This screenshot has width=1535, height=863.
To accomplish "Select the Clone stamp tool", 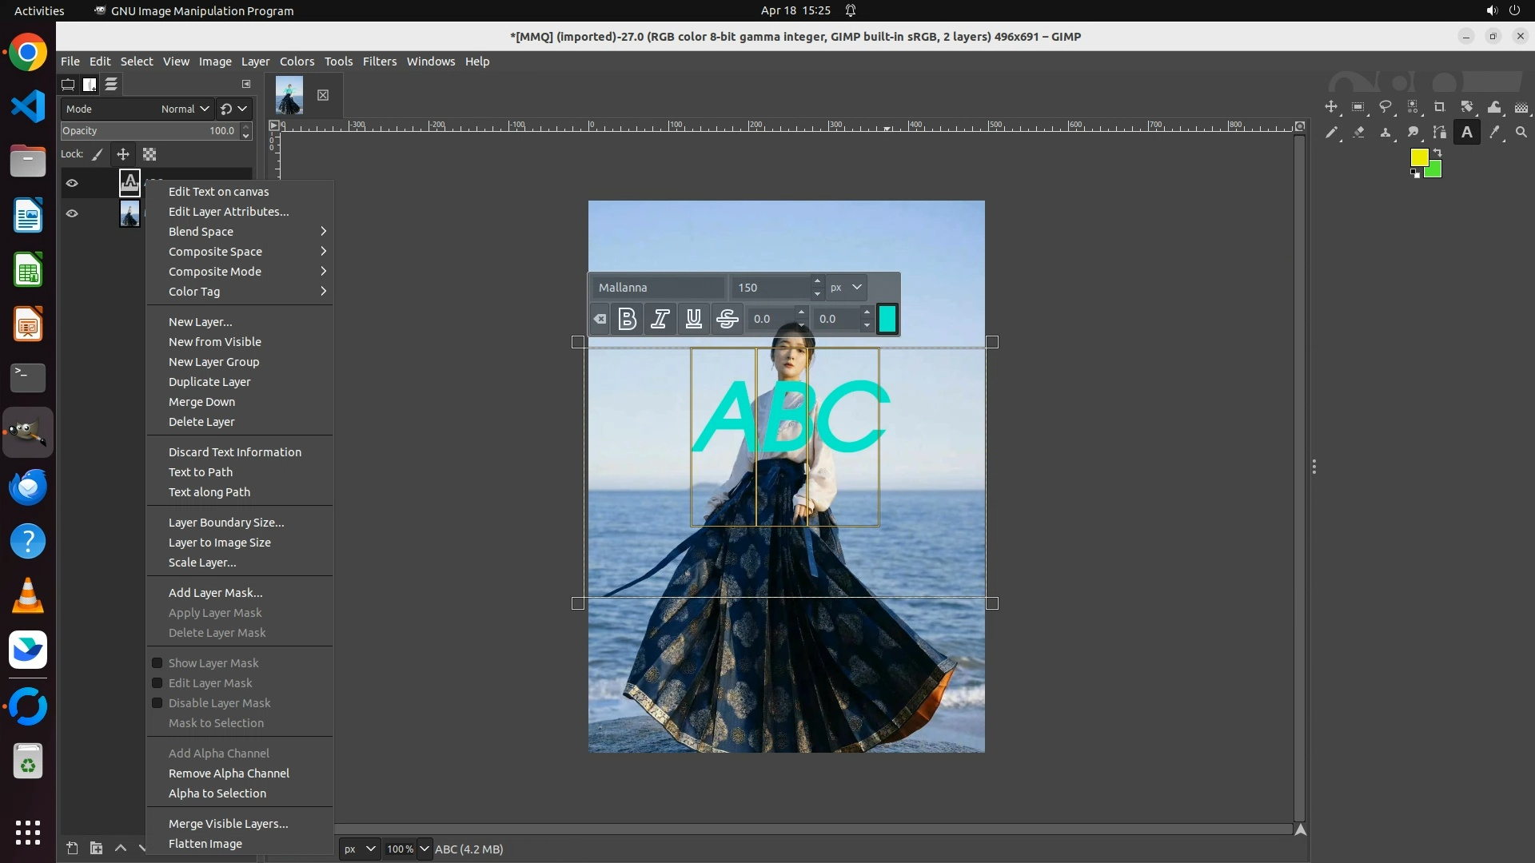I will (x=1385, y=133).
